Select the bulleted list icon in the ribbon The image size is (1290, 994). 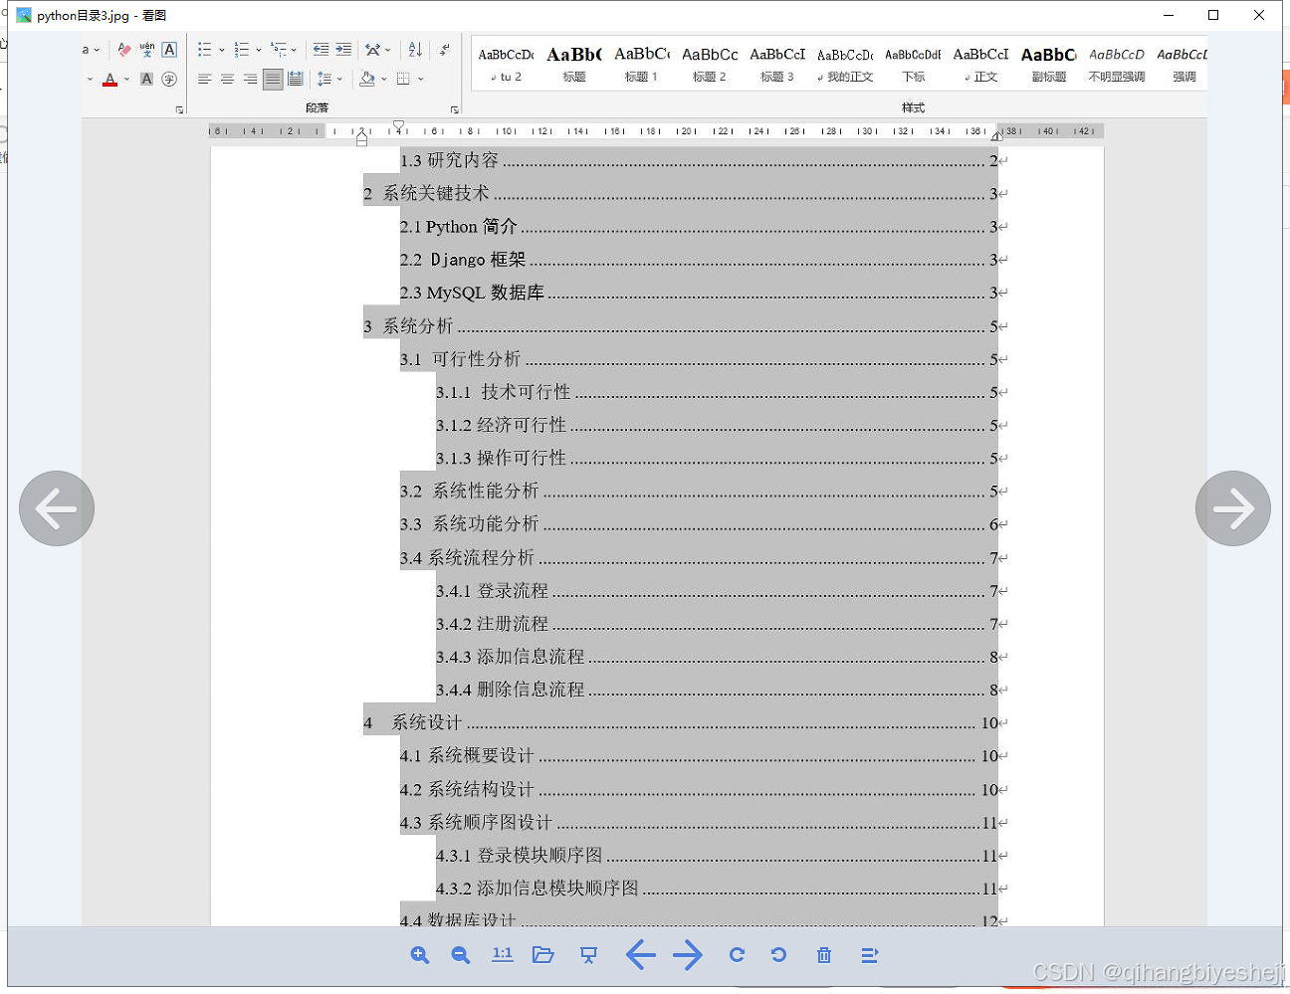(x=206, y=49)
